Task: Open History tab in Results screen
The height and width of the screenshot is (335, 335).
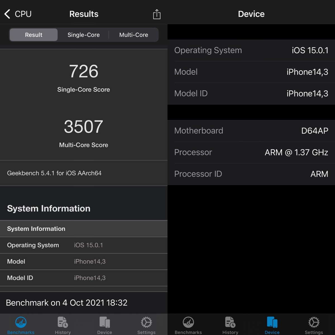Action: click(x=63, y=325)
